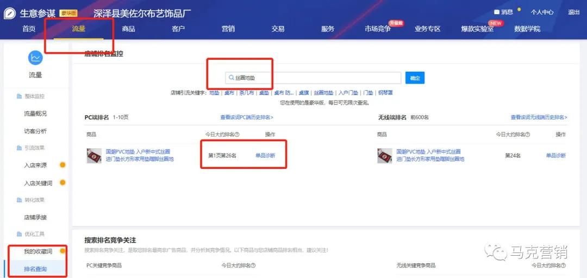Open 排名查询 in sidebar
Screen dimensions: 587x278
[35, 269]
